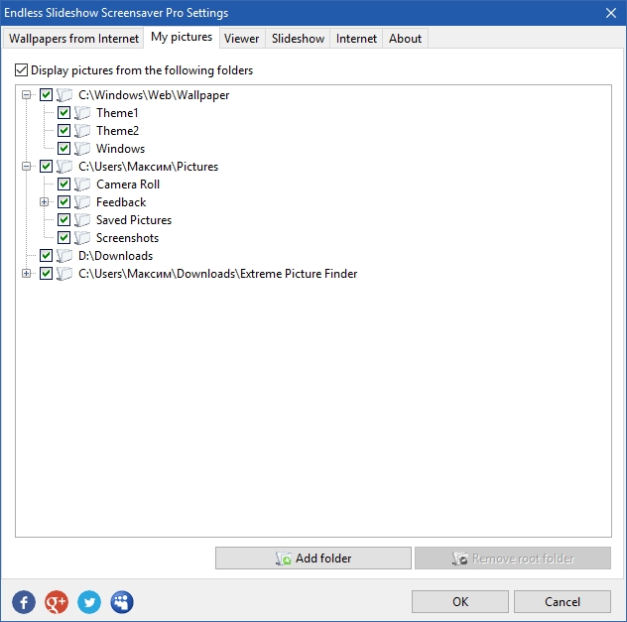The image size is (627, 622).
Task: Click the folder icon beside Windows
Action: (x=82, y=149)
